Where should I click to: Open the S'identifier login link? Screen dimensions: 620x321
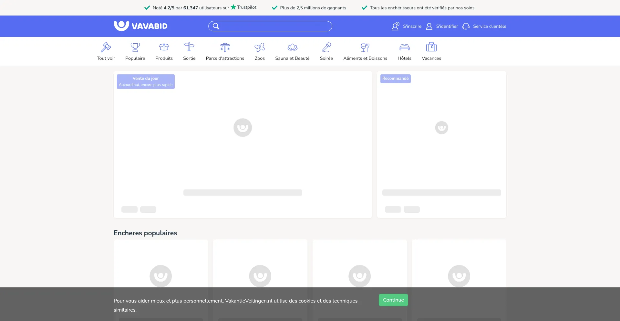[447, 26]
